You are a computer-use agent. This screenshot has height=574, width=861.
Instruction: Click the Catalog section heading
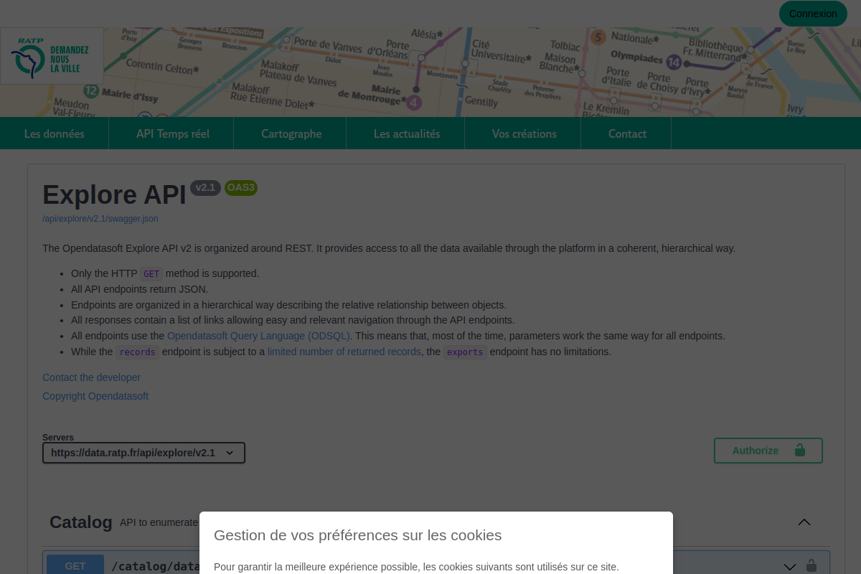[x=81, y=522]
